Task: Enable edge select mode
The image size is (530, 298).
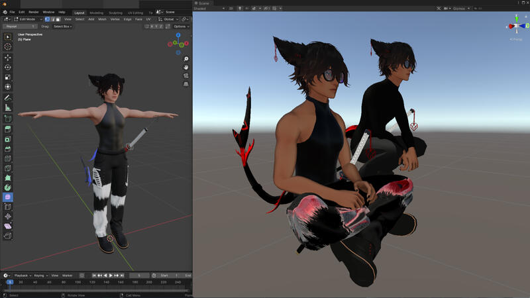Action: [52, 19]
